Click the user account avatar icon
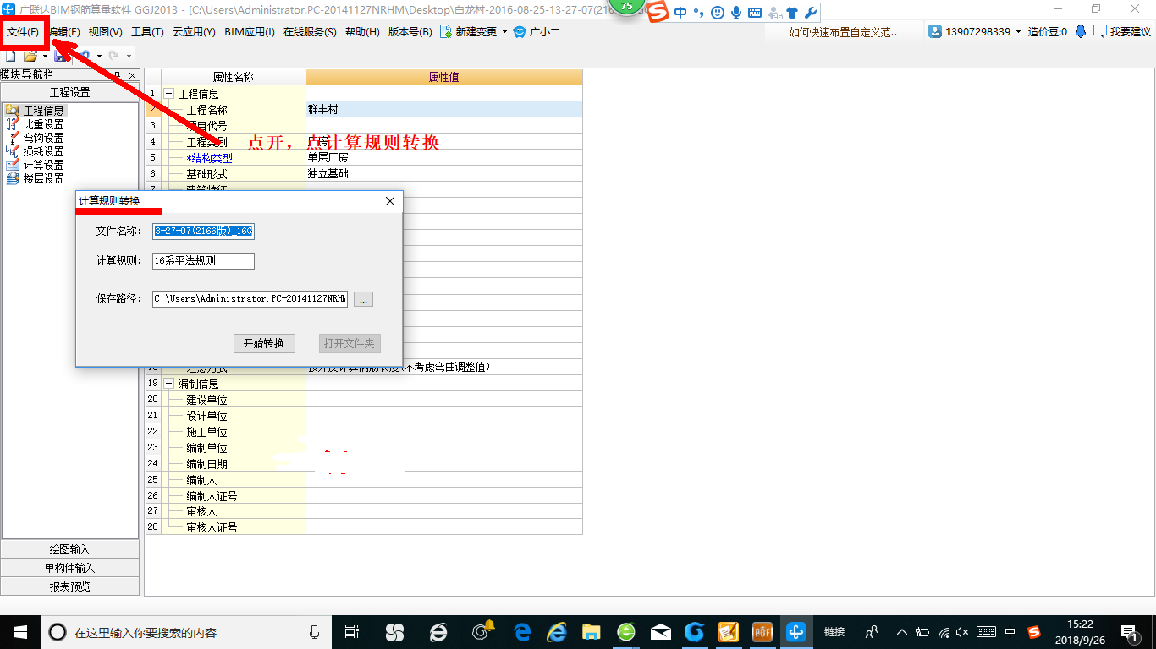This screenshot has width=1156, height=649. [x=935, y=31]
